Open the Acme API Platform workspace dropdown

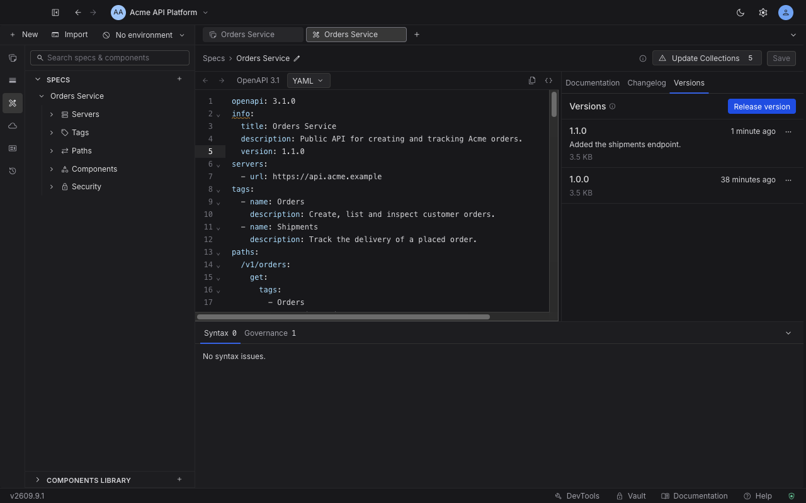click(160, 13)
